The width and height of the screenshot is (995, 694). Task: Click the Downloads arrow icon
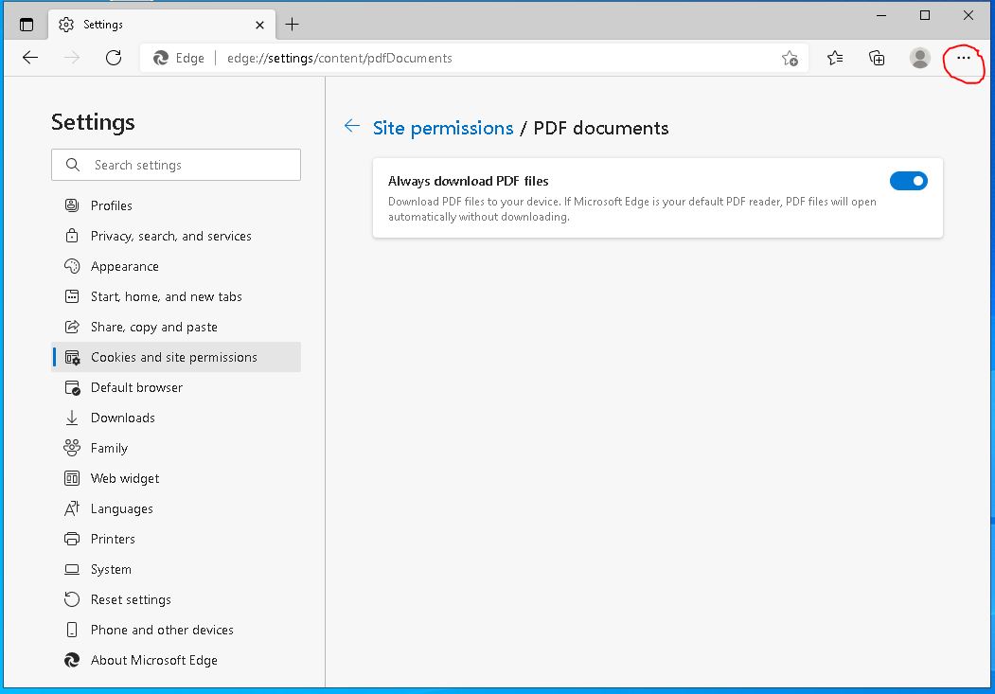(x=72, y=418)
